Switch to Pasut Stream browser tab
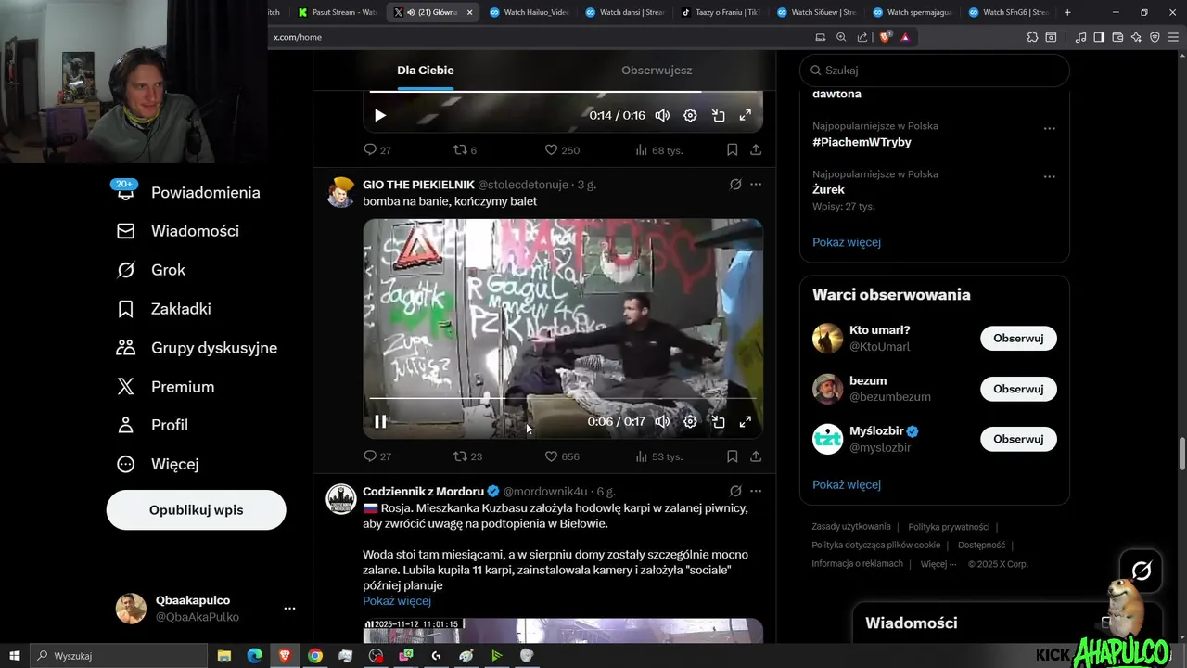Viewport: 1187px width, 668px height. [x=336, y=12]
